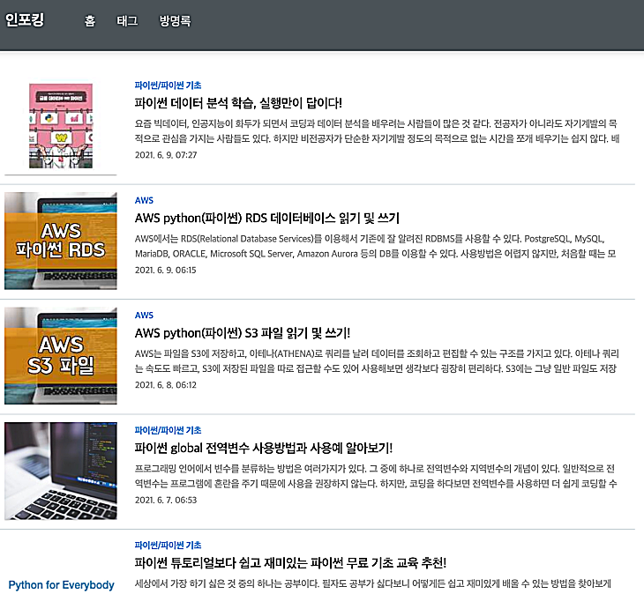The height and width of the screenshot is (594, 644).
Task: Click the AWS S3 파일 thumbnail
Action: pos(61,356)
